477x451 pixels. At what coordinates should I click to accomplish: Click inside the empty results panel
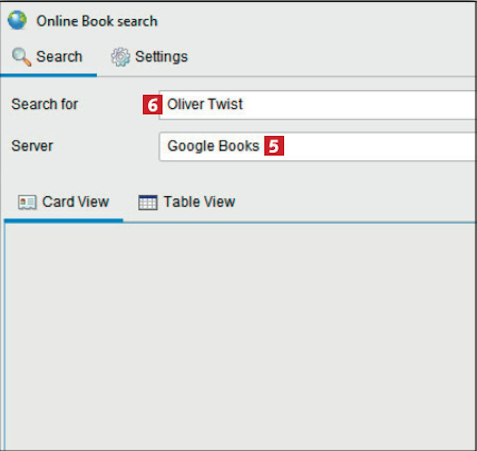point(238,334)
